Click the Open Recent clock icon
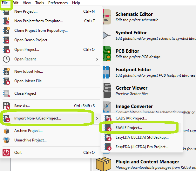This screenshot has width=196, height=171. (6, 59)
